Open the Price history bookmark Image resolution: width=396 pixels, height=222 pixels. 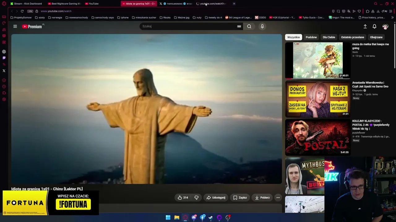(371, 18)
